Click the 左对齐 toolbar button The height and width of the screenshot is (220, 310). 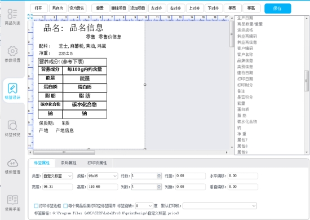click(157, 8)
